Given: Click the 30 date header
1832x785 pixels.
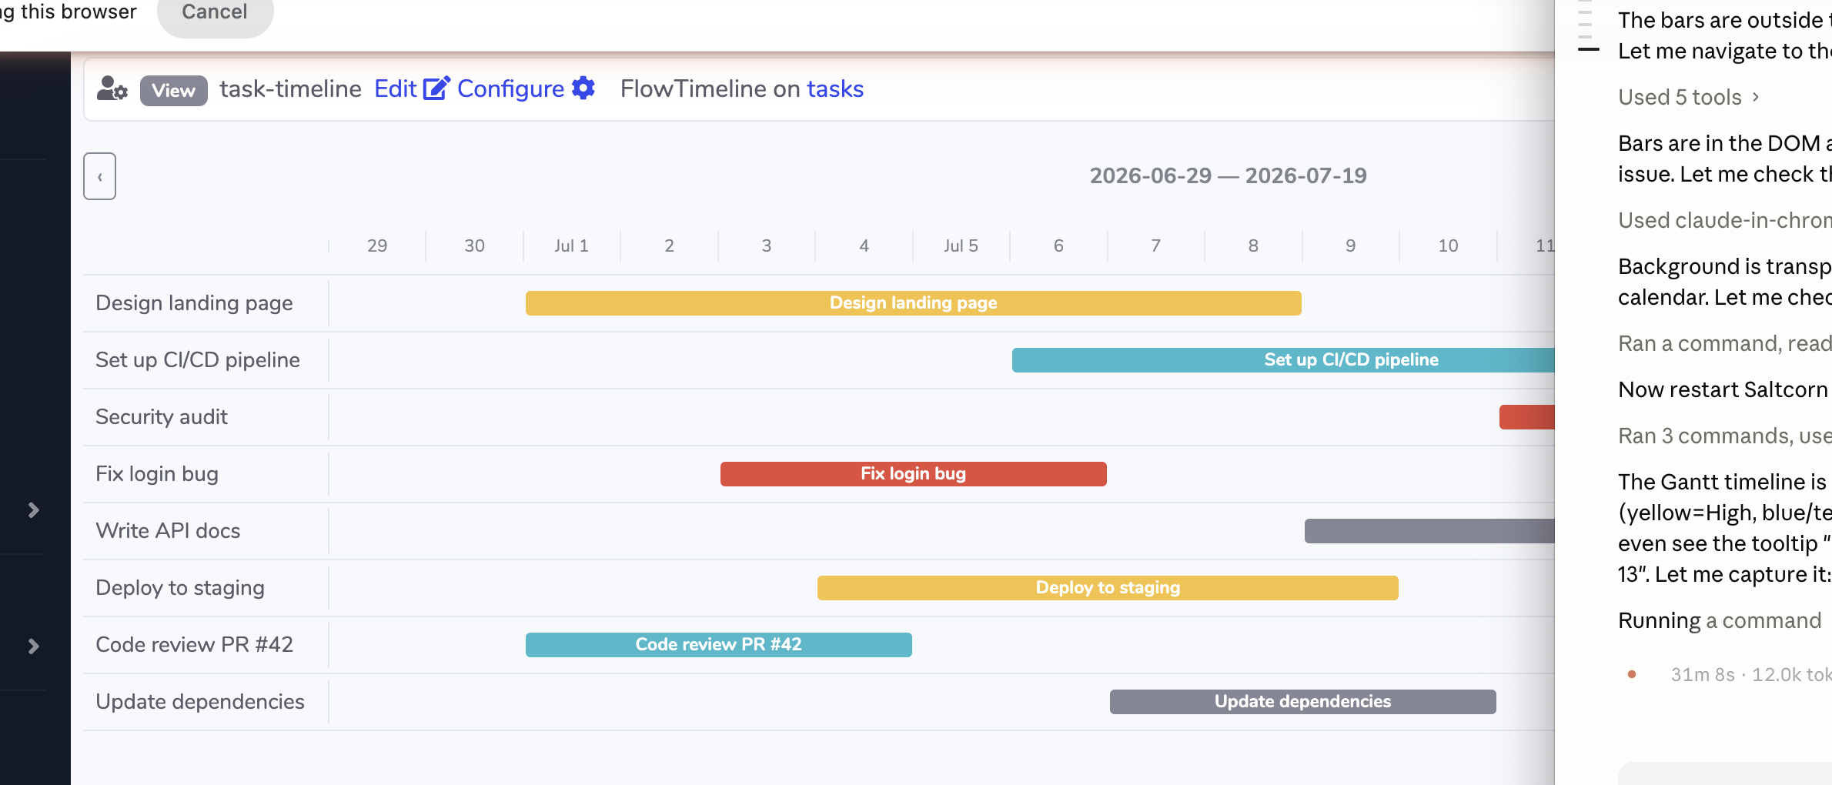Looking at the screenshot, I should point(474,246).
